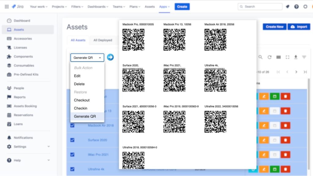
Task: Open filters with the filter icon
Action: 304,57
